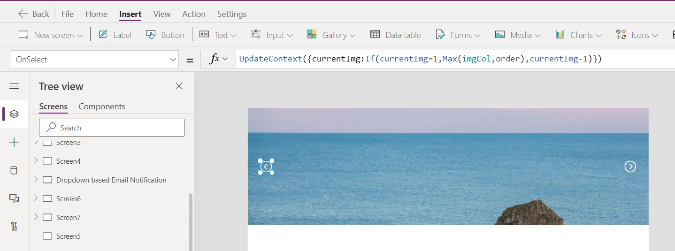This screenshot has width=675, height=251.
Task: Insert a Button control
Action: tap(165, 35)
